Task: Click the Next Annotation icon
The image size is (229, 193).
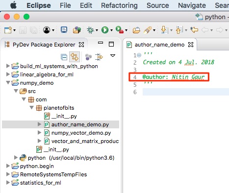Action: (x=164, y=30)
